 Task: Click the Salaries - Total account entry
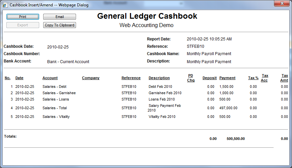pos(55,108)
